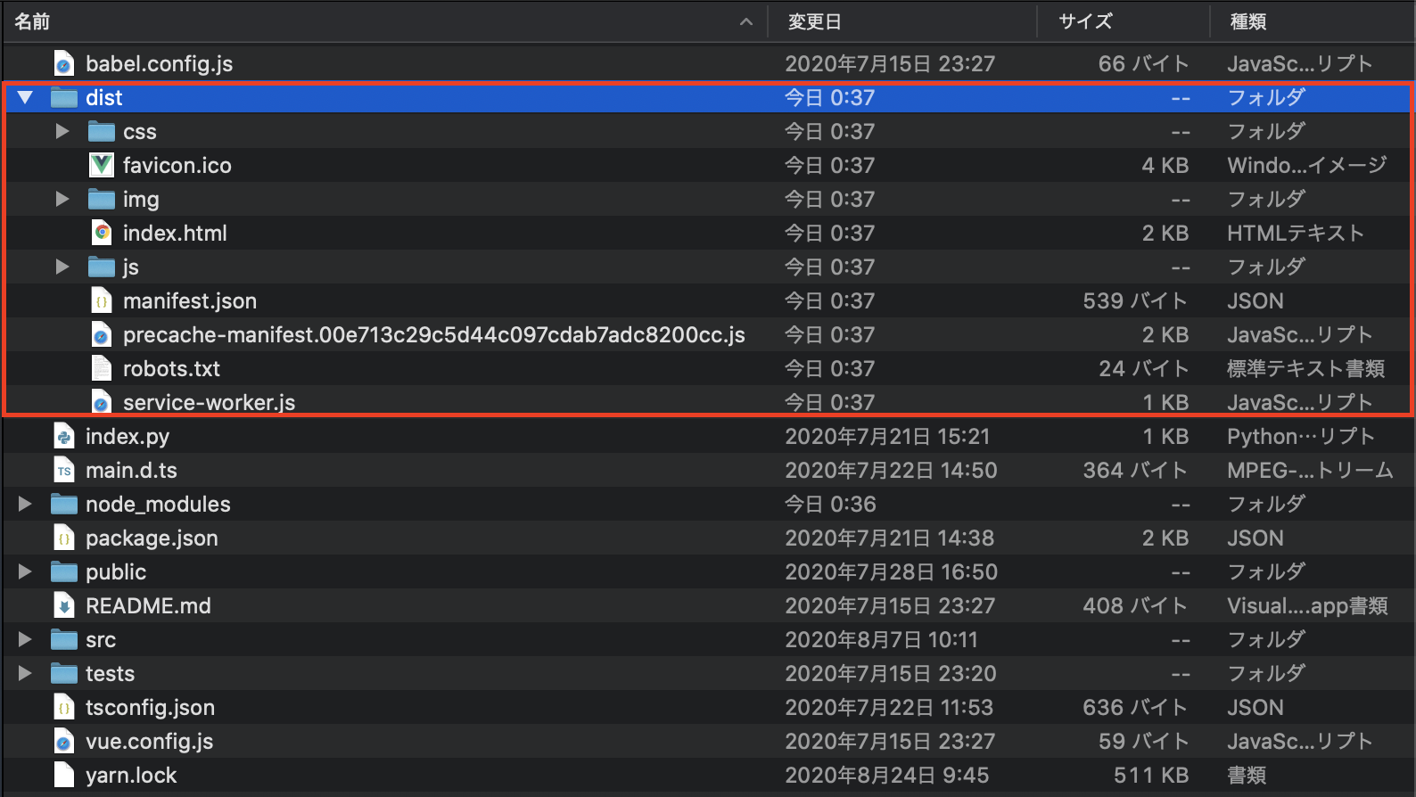Click the css folder icon
This screenshot has height=797, width=1416.
pyautogui.click(x=102, y=131)
